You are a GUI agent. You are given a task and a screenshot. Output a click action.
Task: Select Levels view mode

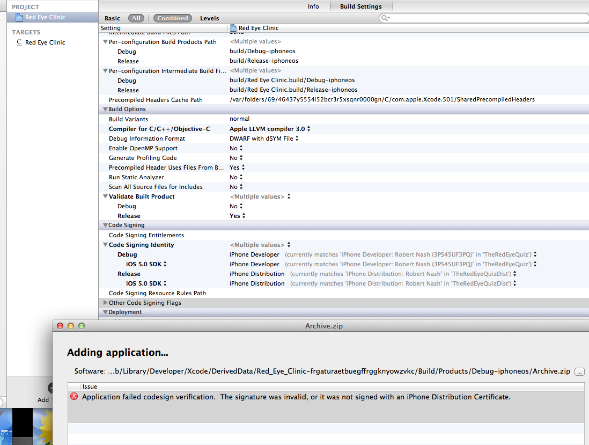[209, 18]
